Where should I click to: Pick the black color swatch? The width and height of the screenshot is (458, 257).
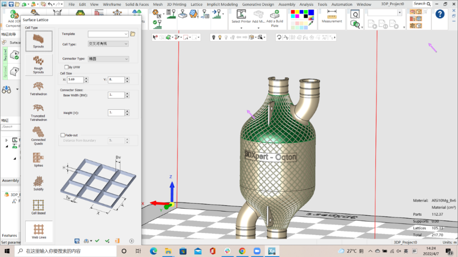(306, 16)
